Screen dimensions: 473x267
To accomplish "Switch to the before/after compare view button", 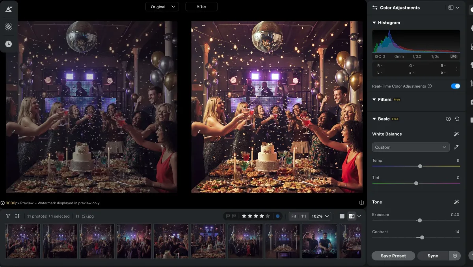I will (352, 216).
